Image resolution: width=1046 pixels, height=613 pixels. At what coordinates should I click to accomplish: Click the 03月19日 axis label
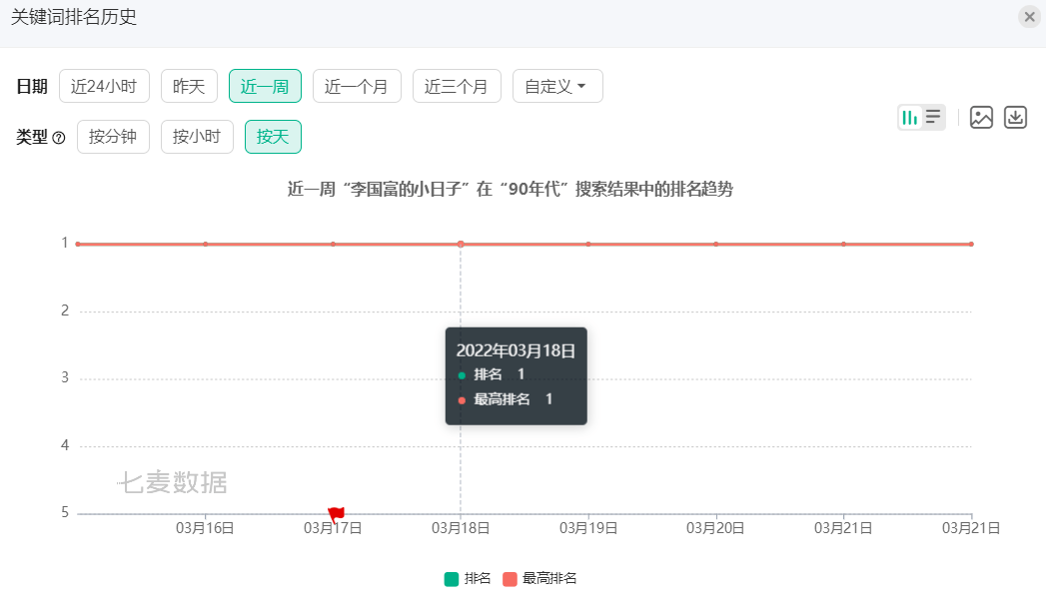click(x=587, y=528)
